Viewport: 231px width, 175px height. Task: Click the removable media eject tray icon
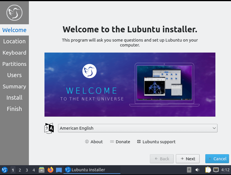point(189,170)
